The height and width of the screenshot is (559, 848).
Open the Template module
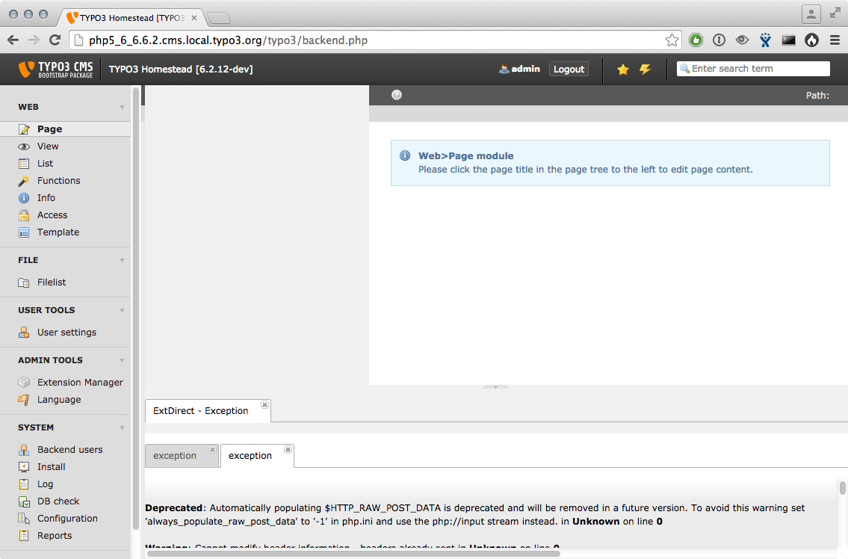(x=58, y=232)
